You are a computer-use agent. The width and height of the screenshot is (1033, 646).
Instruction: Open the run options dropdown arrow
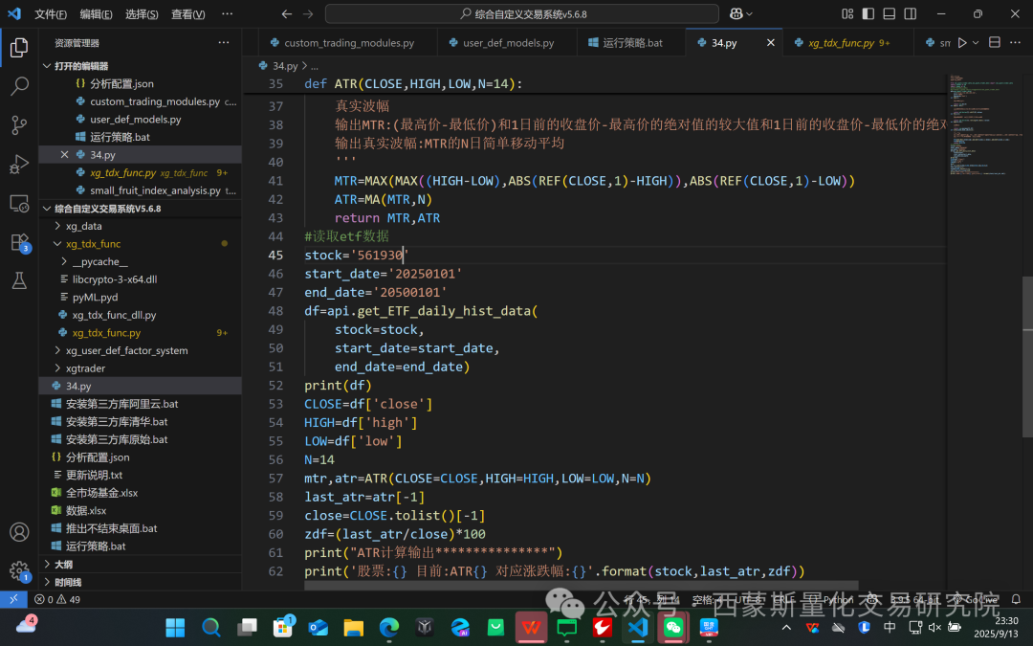[x=976, y=43]
